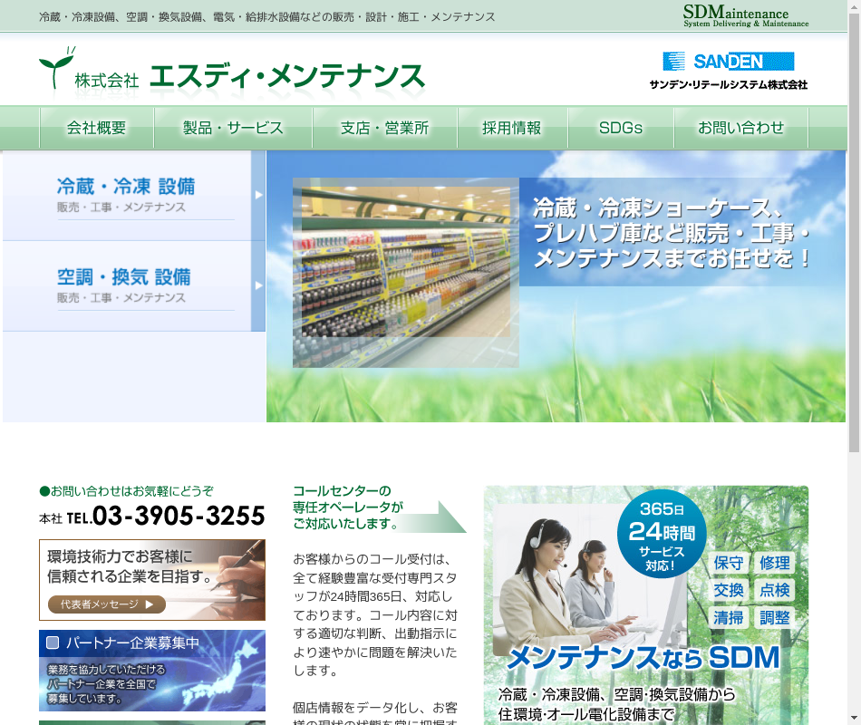Click the SDMaintenance logo at top right
861x725 pixels.
[x=745, y=15]
